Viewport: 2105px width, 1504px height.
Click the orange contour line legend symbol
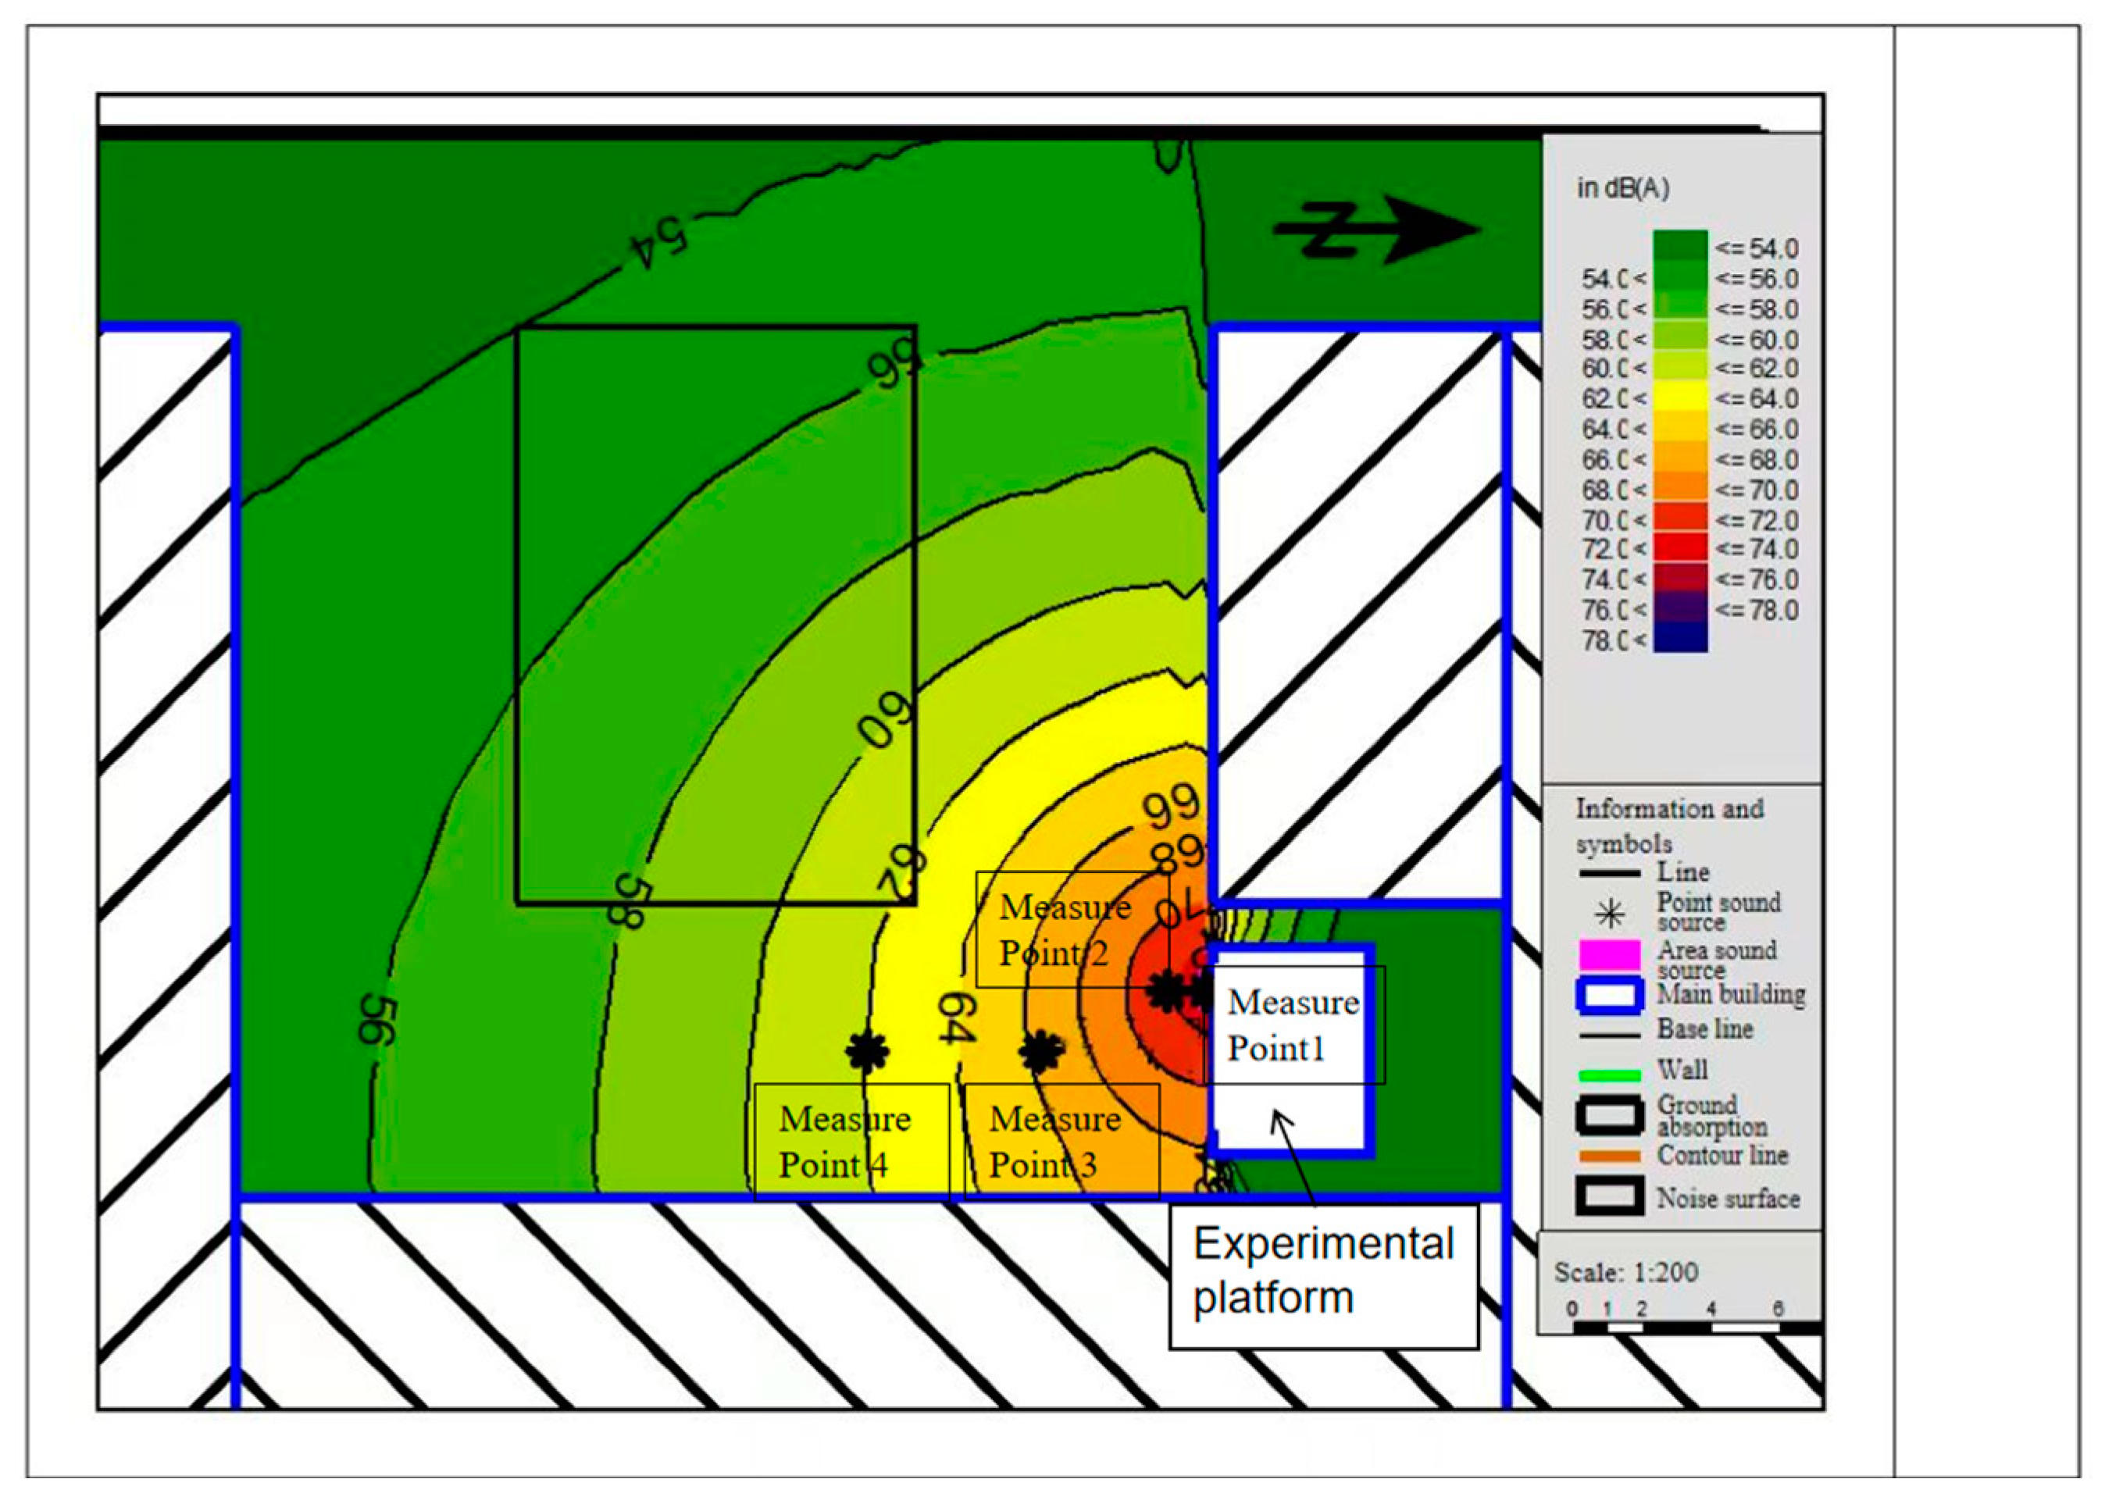[x=1610, y=1157]
